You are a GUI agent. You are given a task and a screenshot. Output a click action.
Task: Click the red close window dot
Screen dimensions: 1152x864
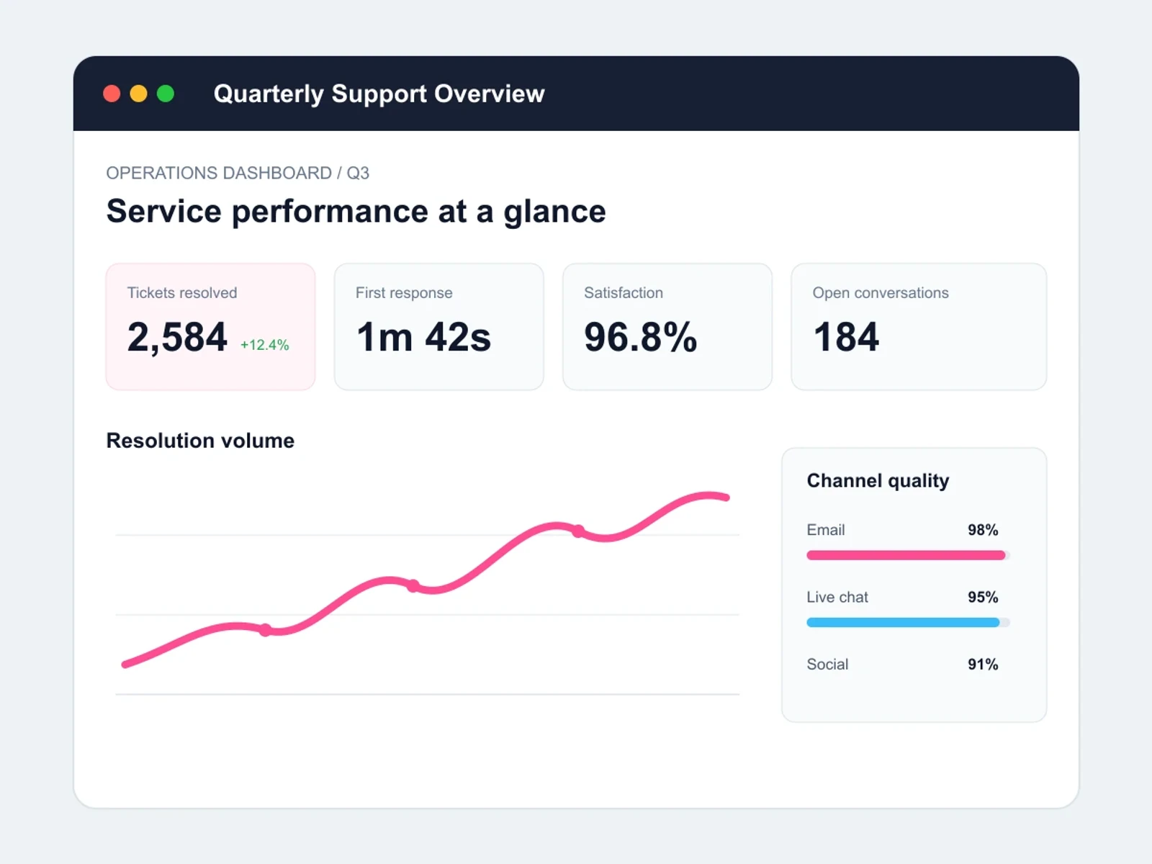[x=112, y=94]
